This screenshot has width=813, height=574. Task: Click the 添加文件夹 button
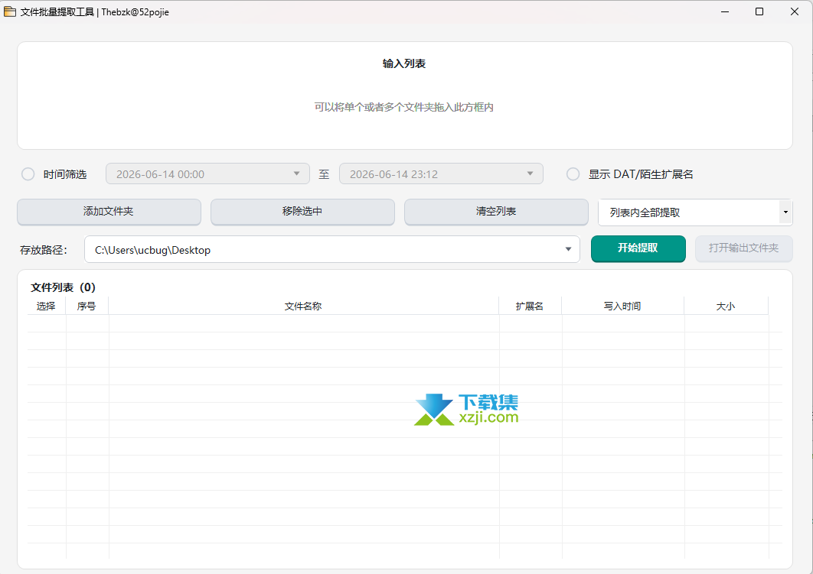pyautogui.click(x=109, y=212)
